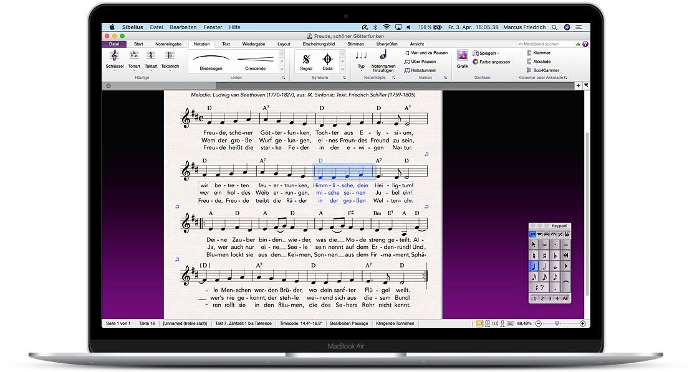Open the Wiedergabe ribbon tab

[253, 44]
